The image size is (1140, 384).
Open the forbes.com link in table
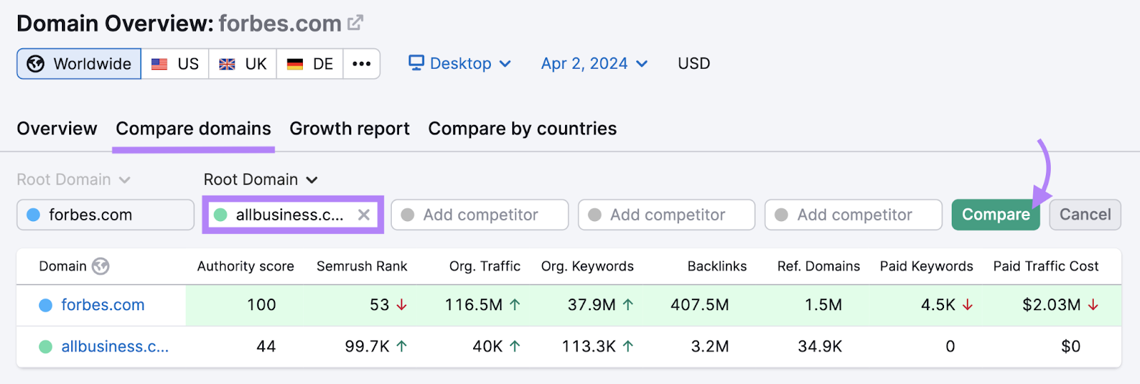click(103, 305)
